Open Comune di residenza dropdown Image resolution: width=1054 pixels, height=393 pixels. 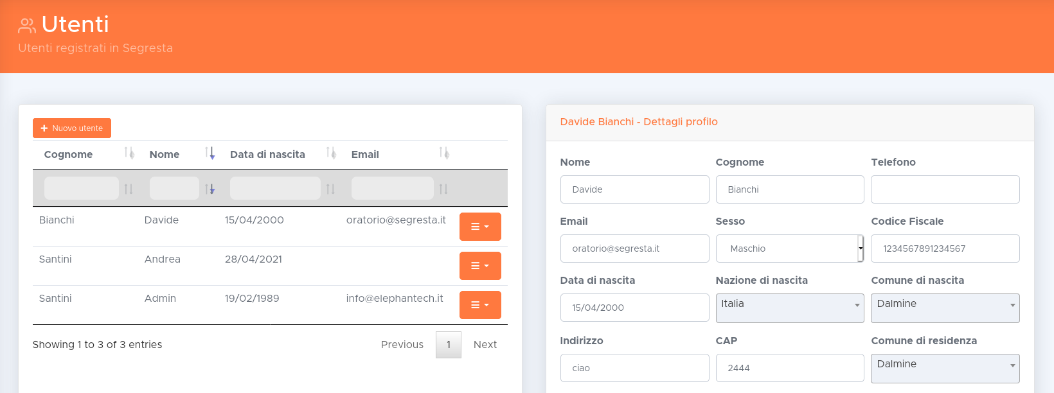[945, 369]
